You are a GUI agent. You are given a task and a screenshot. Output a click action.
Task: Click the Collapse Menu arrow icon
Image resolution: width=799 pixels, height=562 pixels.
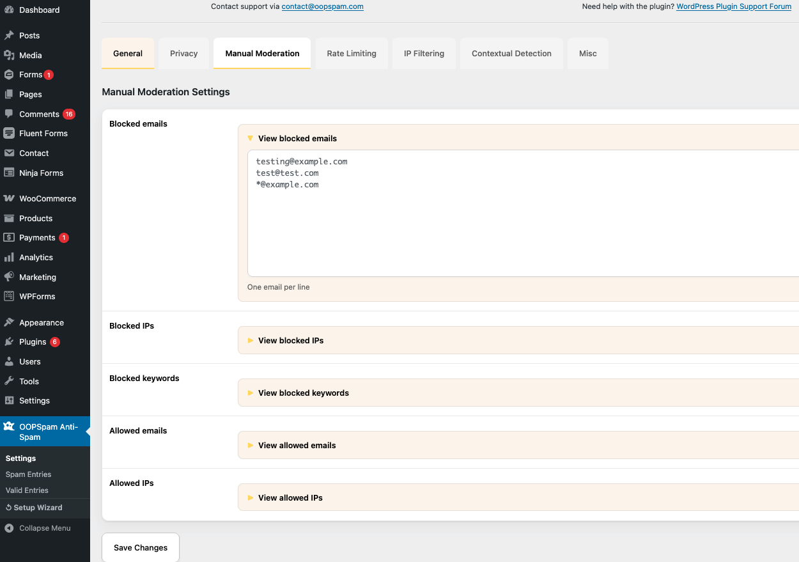pyautogui.click(x=9, y=529)
